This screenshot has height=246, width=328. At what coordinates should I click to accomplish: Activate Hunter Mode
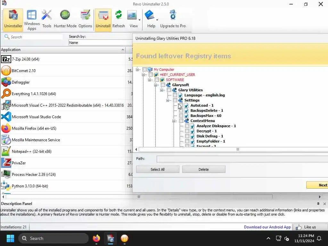point(65,20)
